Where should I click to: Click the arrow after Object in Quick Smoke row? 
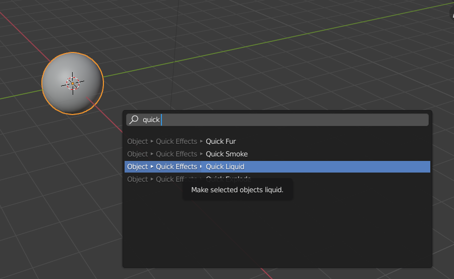[x=152, y=154]
